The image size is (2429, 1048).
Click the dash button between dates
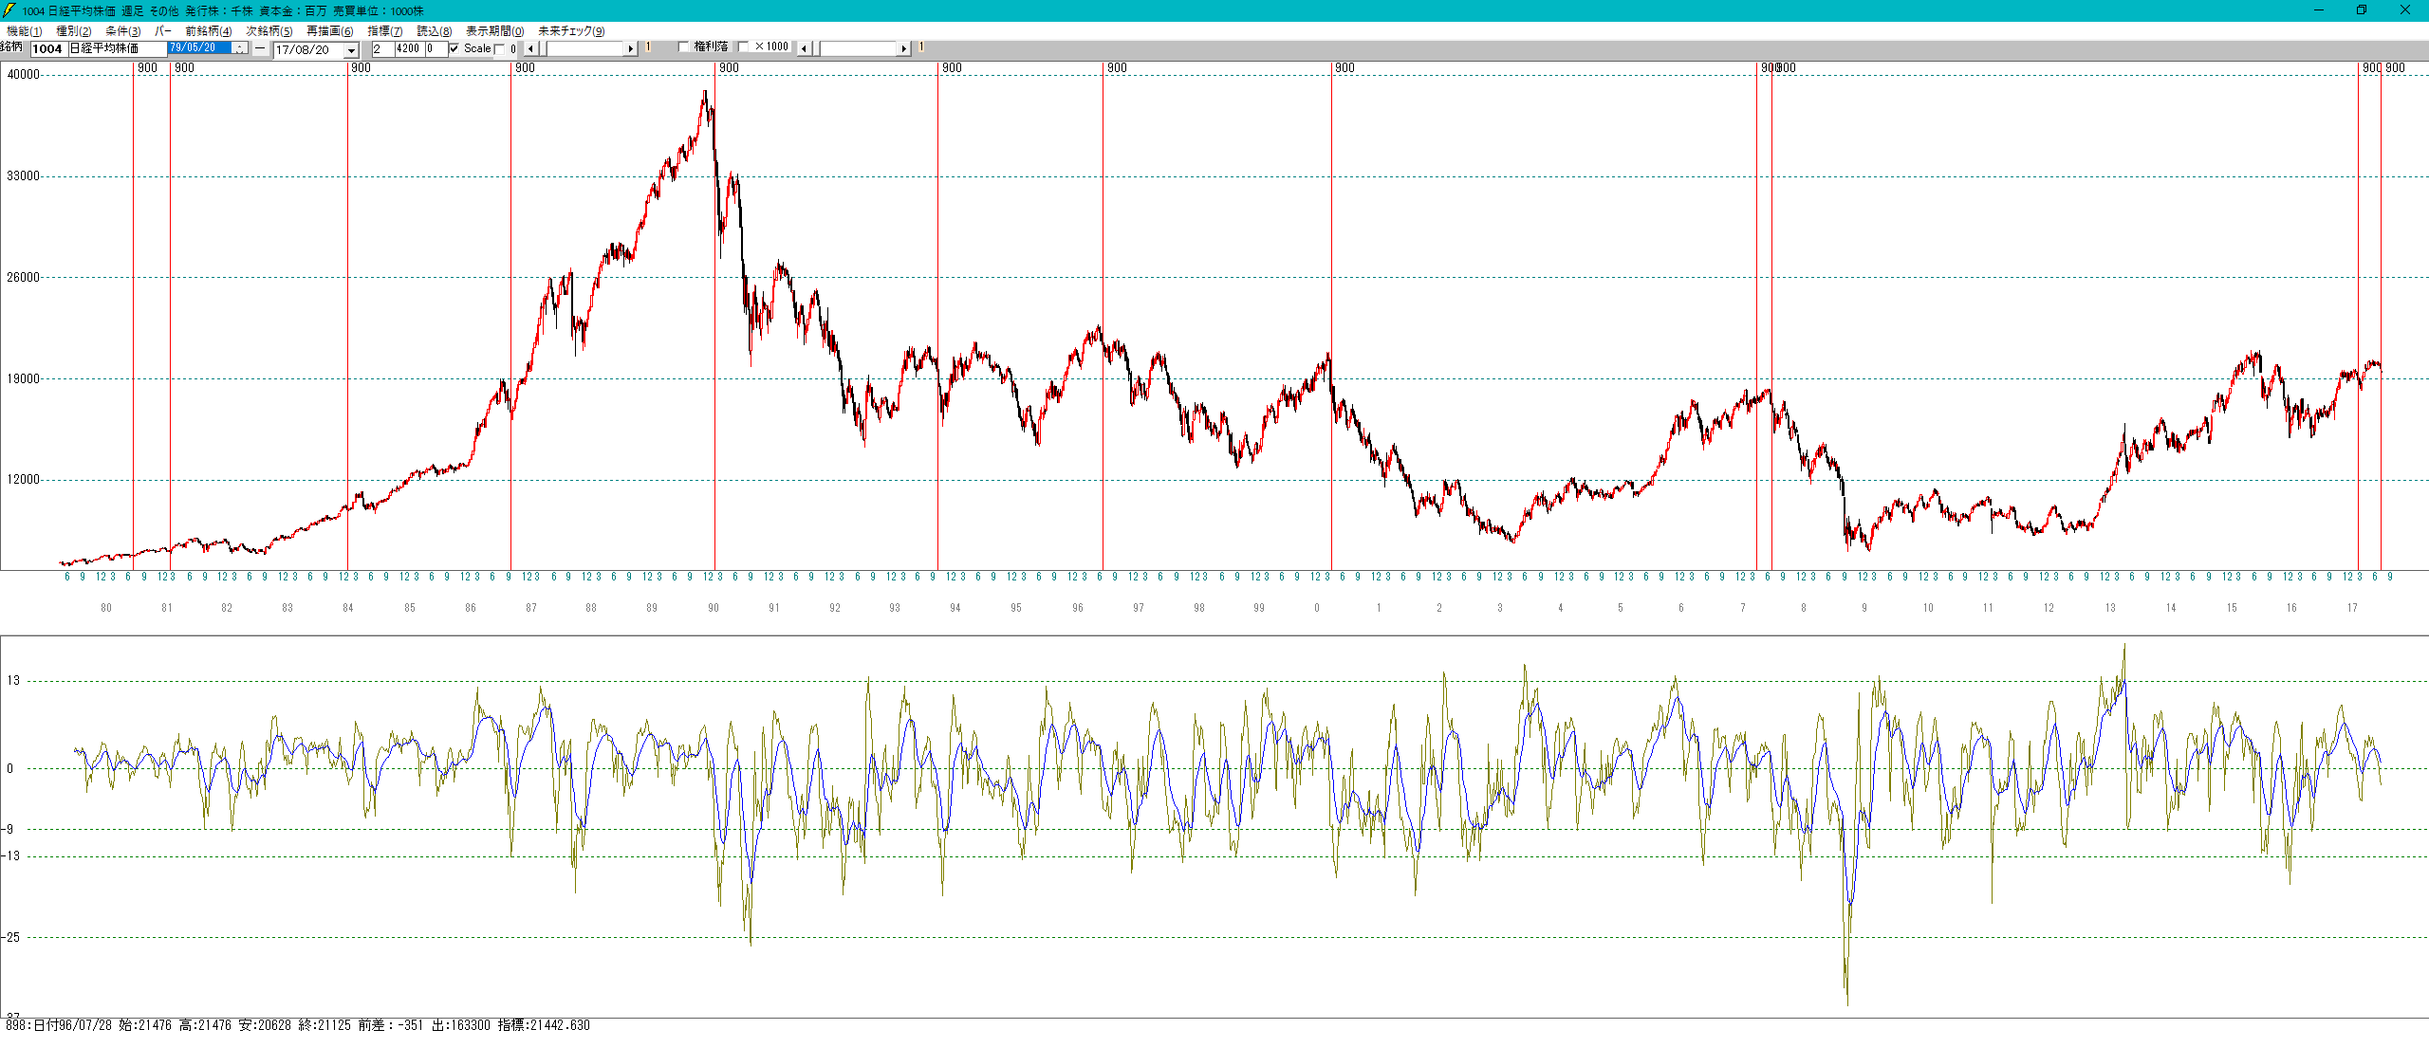coord(260,48)
